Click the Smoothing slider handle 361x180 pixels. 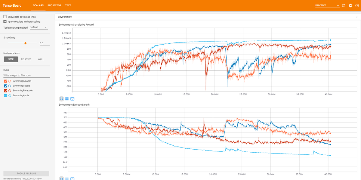(26, 43)
